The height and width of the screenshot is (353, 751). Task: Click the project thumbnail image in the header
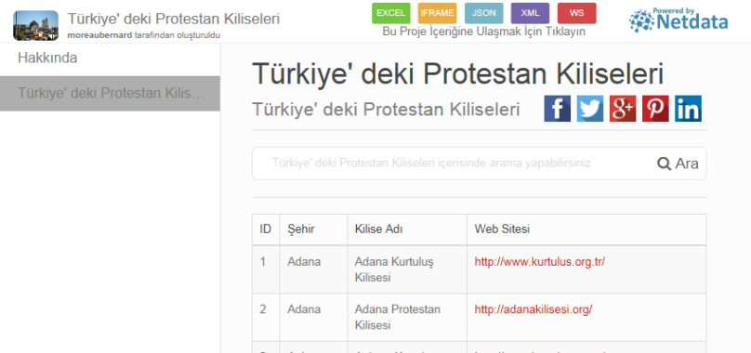tap(35, 25)
